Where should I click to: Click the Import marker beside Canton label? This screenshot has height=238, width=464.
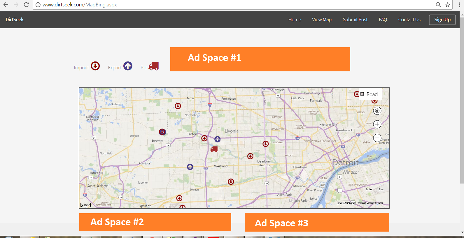pos(204,138)
